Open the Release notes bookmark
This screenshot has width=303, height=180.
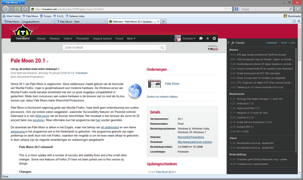75,16
